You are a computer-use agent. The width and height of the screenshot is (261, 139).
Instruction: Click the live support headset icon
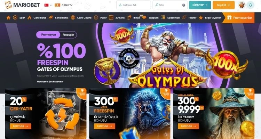(250, 5)
